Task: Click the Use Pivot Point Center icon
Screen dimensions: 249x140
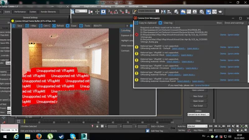Action: (91, 12)
